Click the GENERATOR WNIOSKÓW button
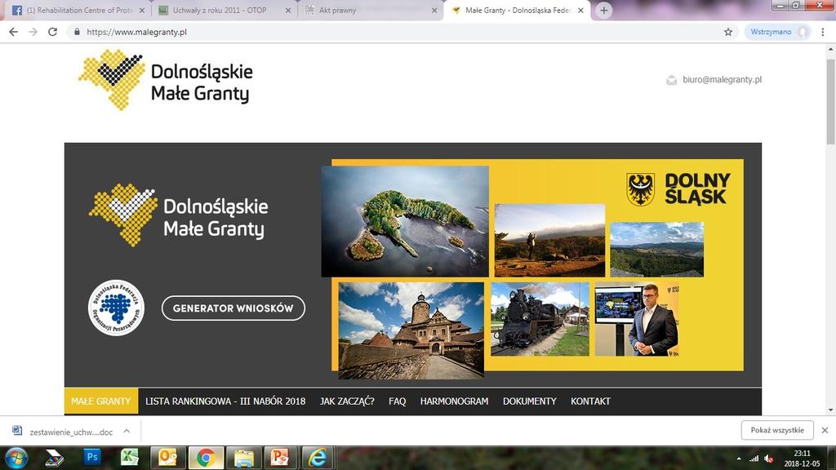 tap(233, 308)
